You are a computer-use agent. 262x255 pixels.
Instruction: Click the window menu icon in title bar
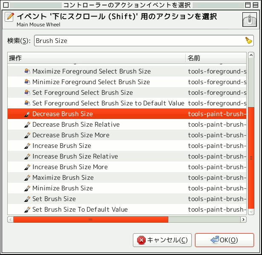(x=5, y=5)
